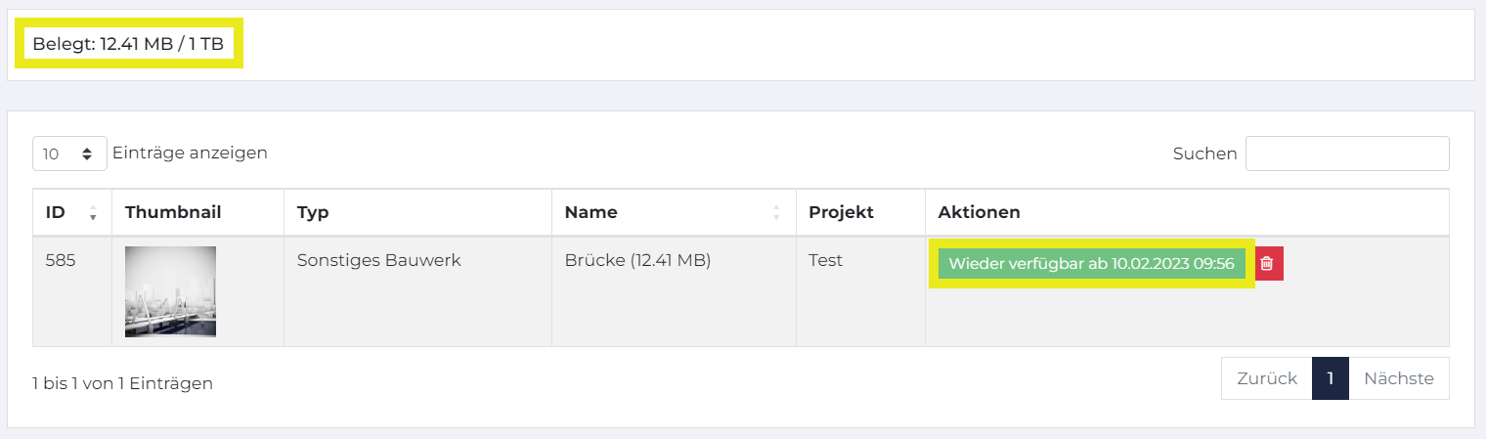Image resolution: width=1486 pixels, height=439 pixels.
Task: Click the Suchen search input field
Action: coord(1347,154)
